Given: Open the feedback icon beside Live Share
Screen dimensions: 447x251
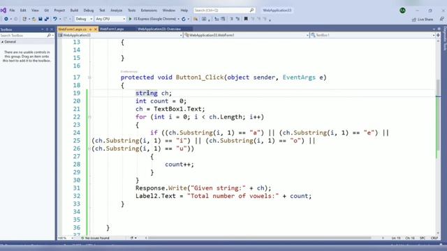Looking at the screenshot, I should click(x=441, y=19).
